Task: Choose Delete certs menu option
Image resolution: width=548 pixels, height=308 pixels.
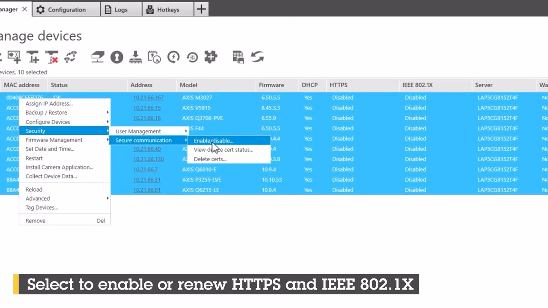Action: coord(210,159)
